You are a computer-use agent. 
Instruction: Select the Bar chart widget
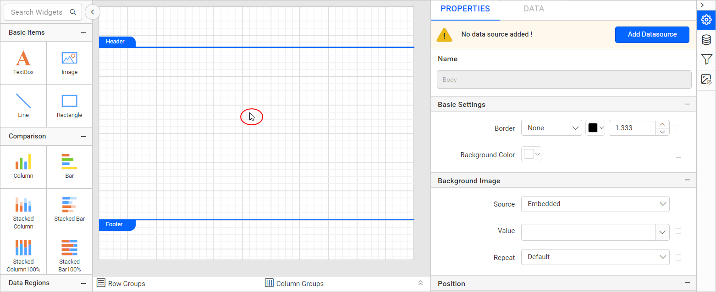[69, 167]
